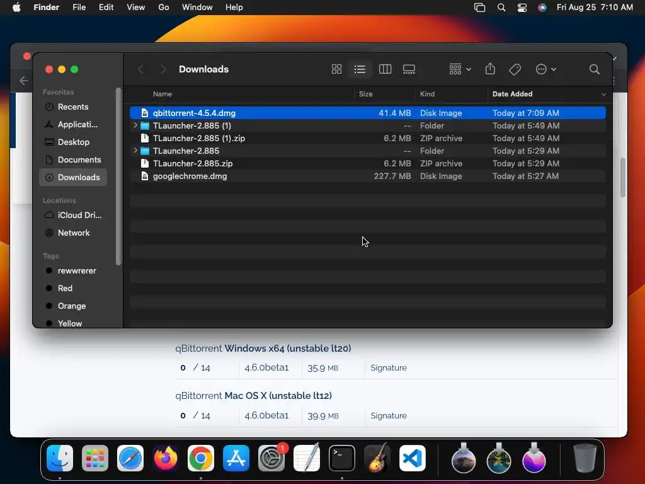Image resolution: width=645 pixels, height=484 pixels.
Task: Click the Edit Tags toolbar icon
Action: (515, 69)
